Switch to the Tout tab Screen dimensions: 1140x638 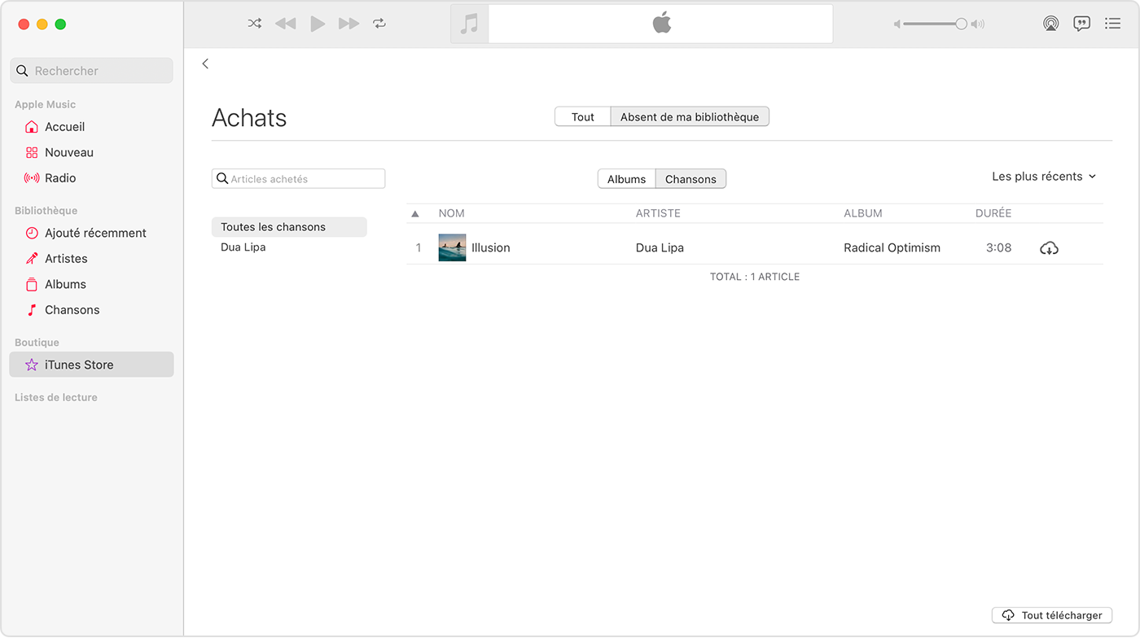pyautogui.click(x=582, y=116)
